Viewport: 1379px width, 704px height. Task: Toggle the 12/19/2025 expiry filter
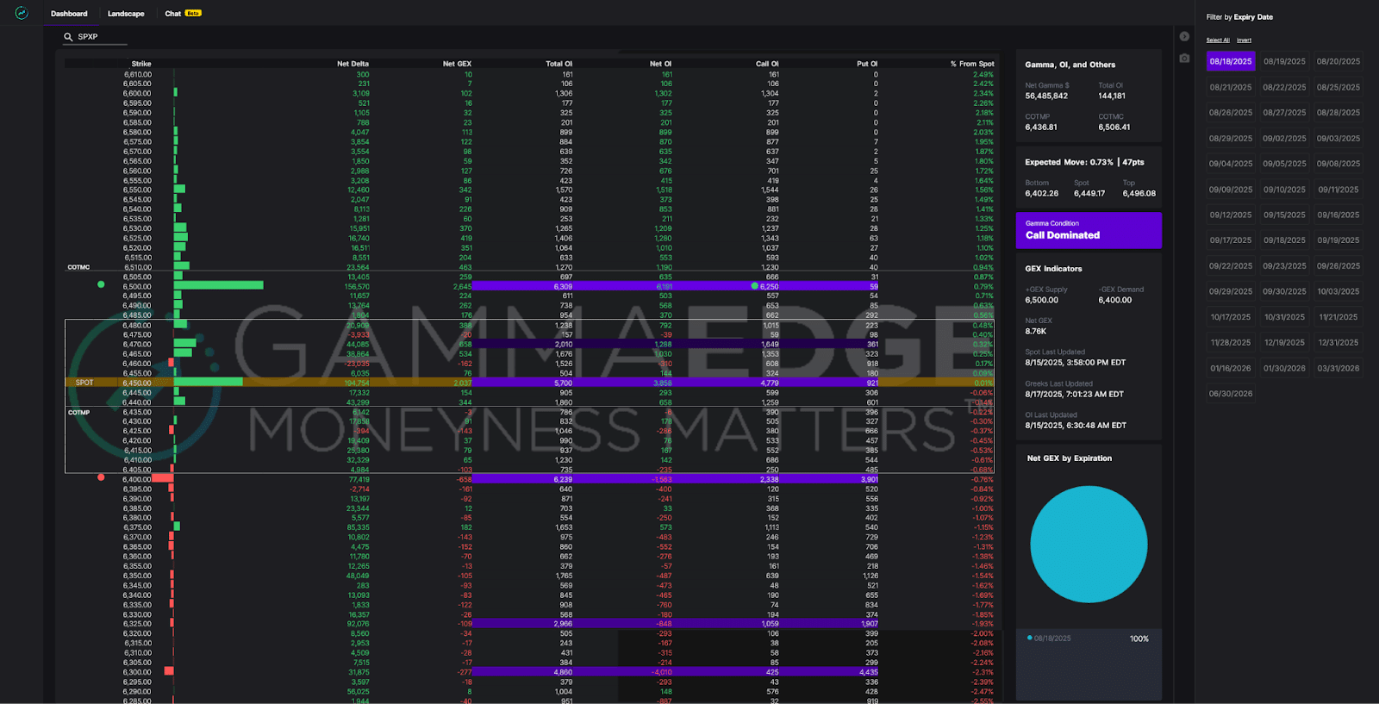1284,342
